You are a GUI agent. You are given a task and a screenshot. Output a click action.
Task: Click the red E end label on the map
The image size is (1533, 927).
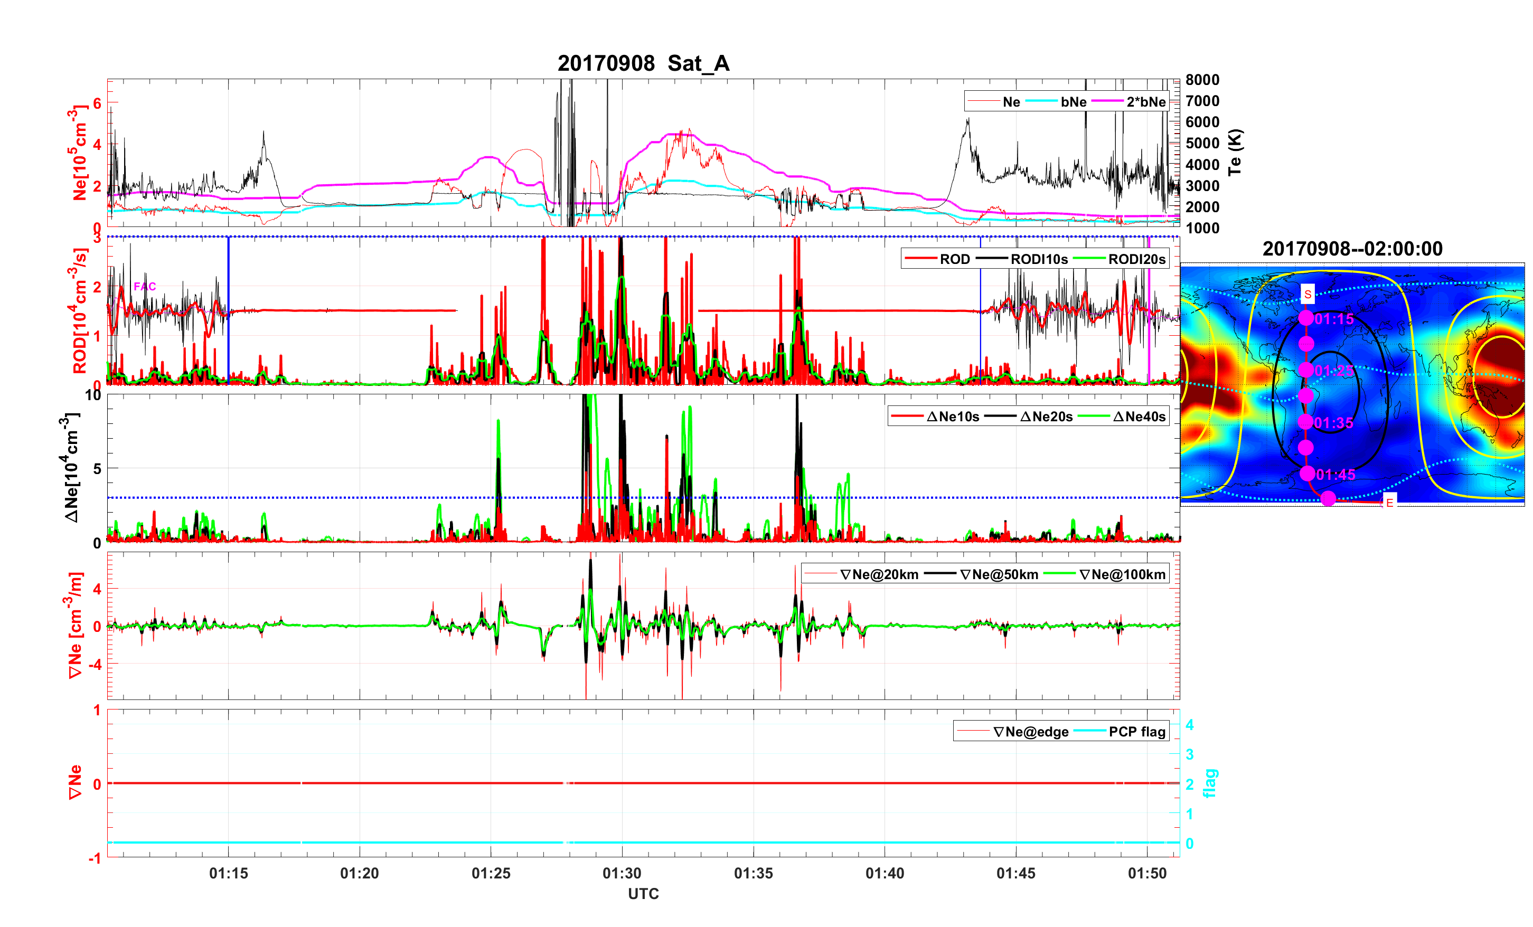coord(1389,503)
